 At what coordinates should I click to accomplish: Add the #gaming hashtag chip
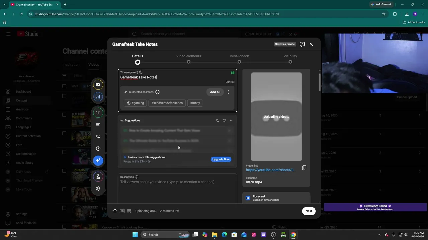tap(135, 103)
